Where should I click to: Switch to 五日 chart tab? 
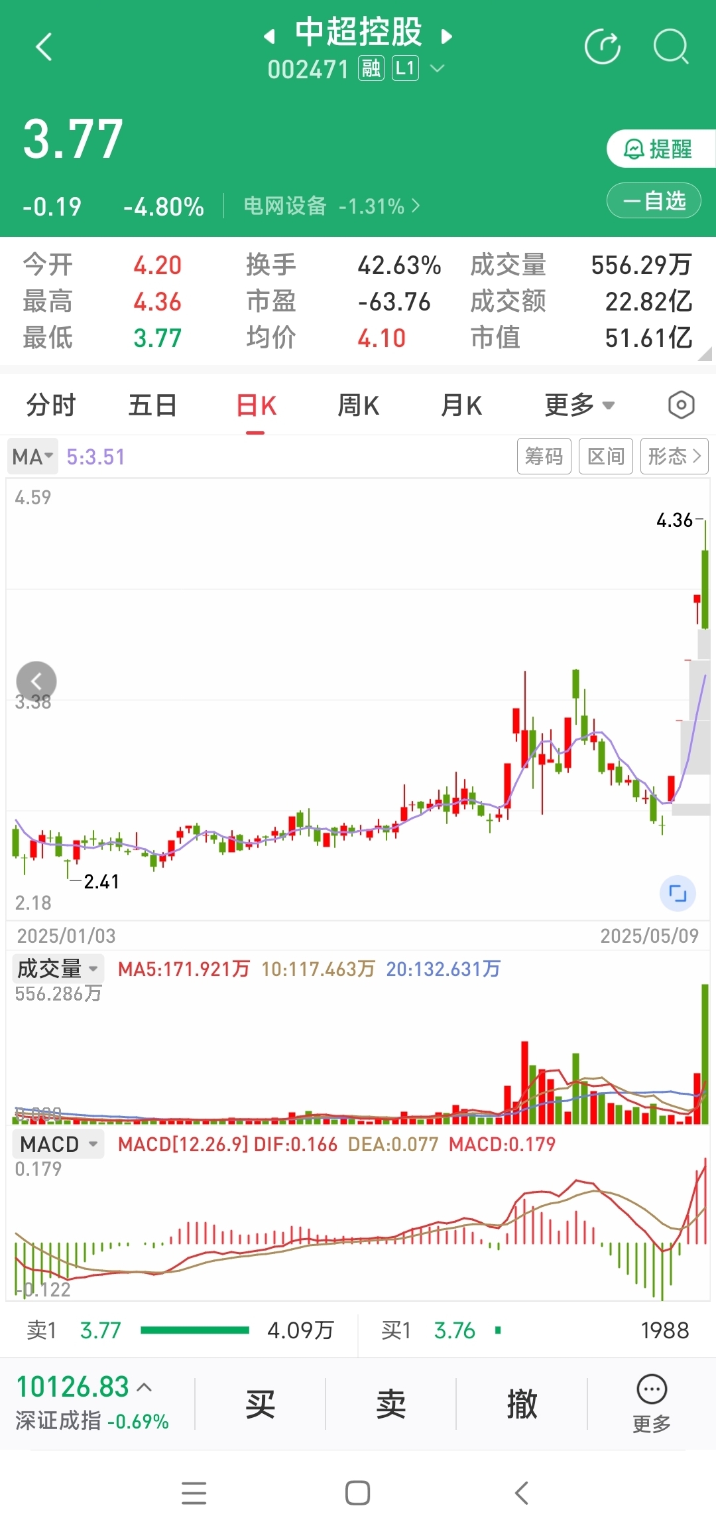coord(152,405)
